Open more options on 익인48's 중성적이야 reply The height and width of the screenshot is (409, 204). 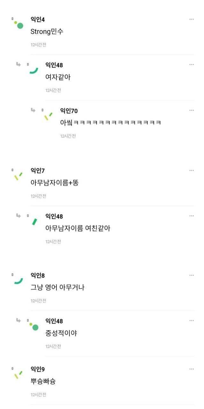192,321
